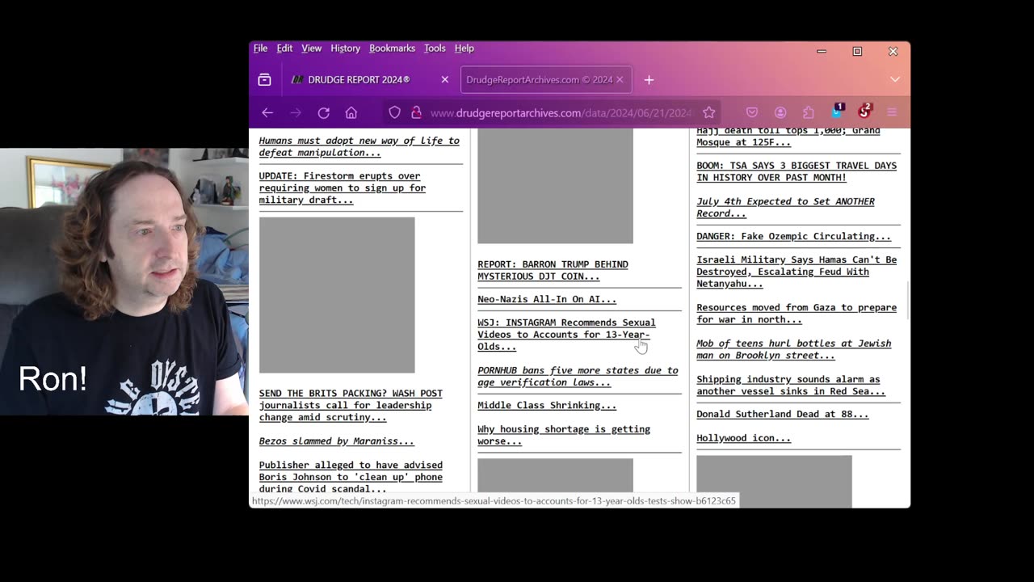
Task: Open 'PORNHUB bans five more states' link
Action: click(x=578, y=376)
